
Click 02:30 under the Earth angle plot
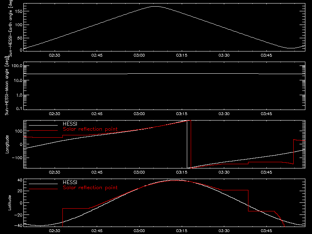tap(55, 55)
